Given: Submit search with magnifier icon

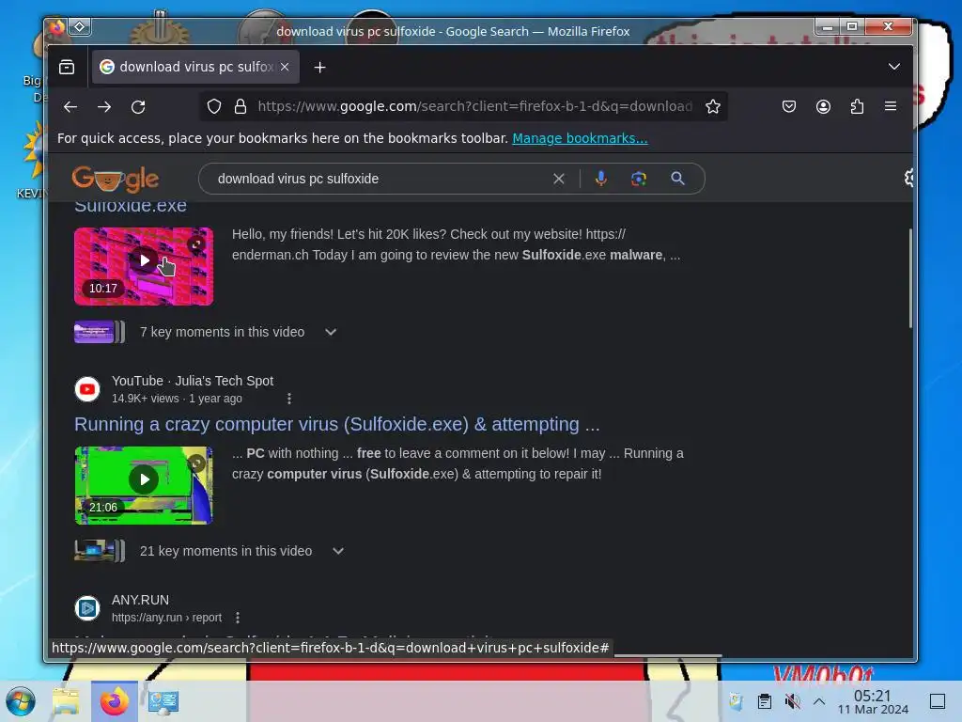Looking at the screenshot, I should [677, 179].
